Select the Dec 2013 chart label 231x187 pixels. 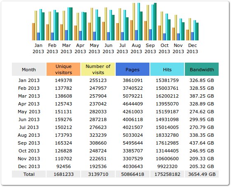click(192, 48)
